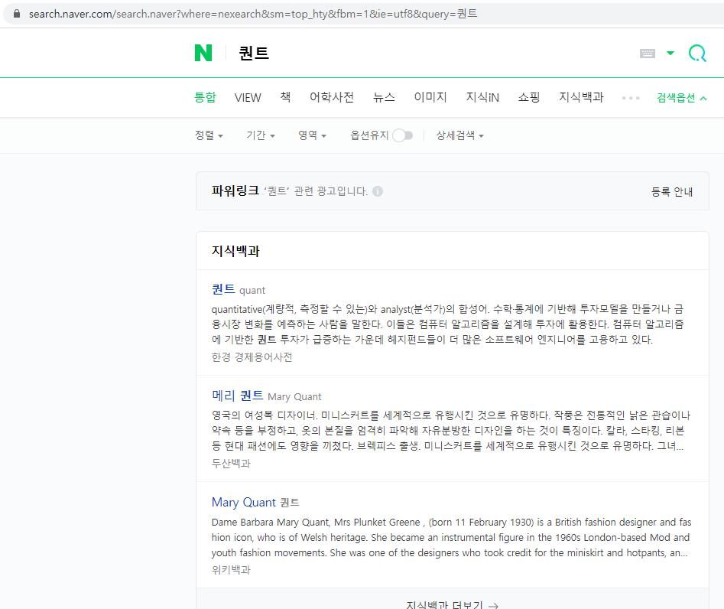Open the autocomplete dropdown arrow by keyboard icon

[670, 53]
